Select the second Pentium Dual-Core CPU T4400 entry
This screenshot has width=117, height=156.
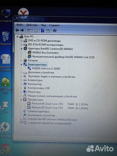point(60,108)
